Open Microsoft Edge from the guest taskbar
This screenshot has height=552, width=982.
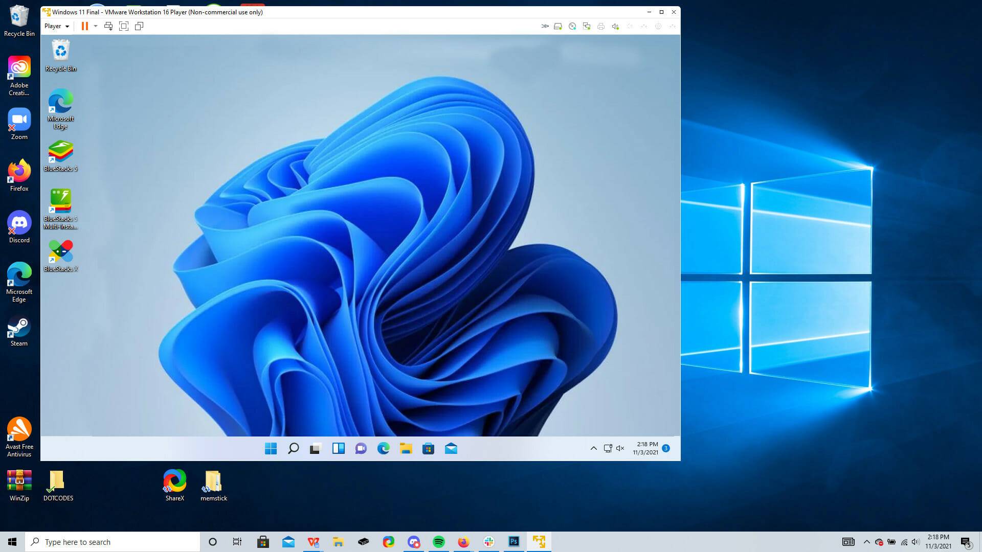point(383,448)
